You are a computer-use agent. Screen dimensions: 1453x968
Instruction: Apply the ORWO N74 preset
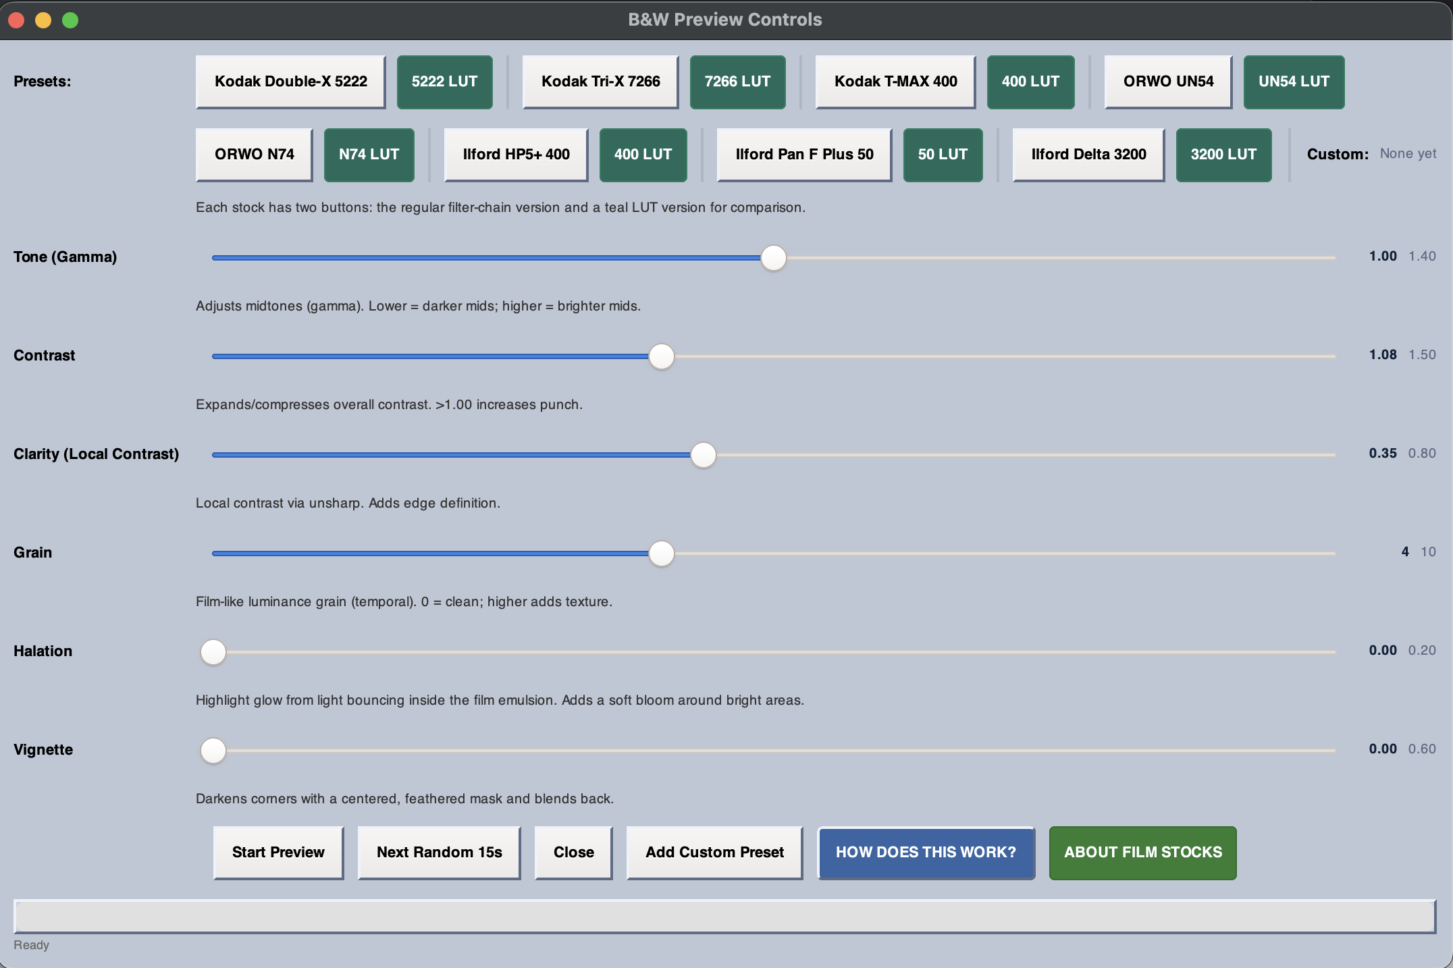tap(254, 155)
